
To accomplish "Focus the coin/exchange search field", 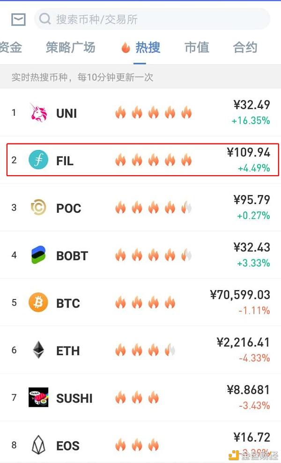I will tap(152, 19).
